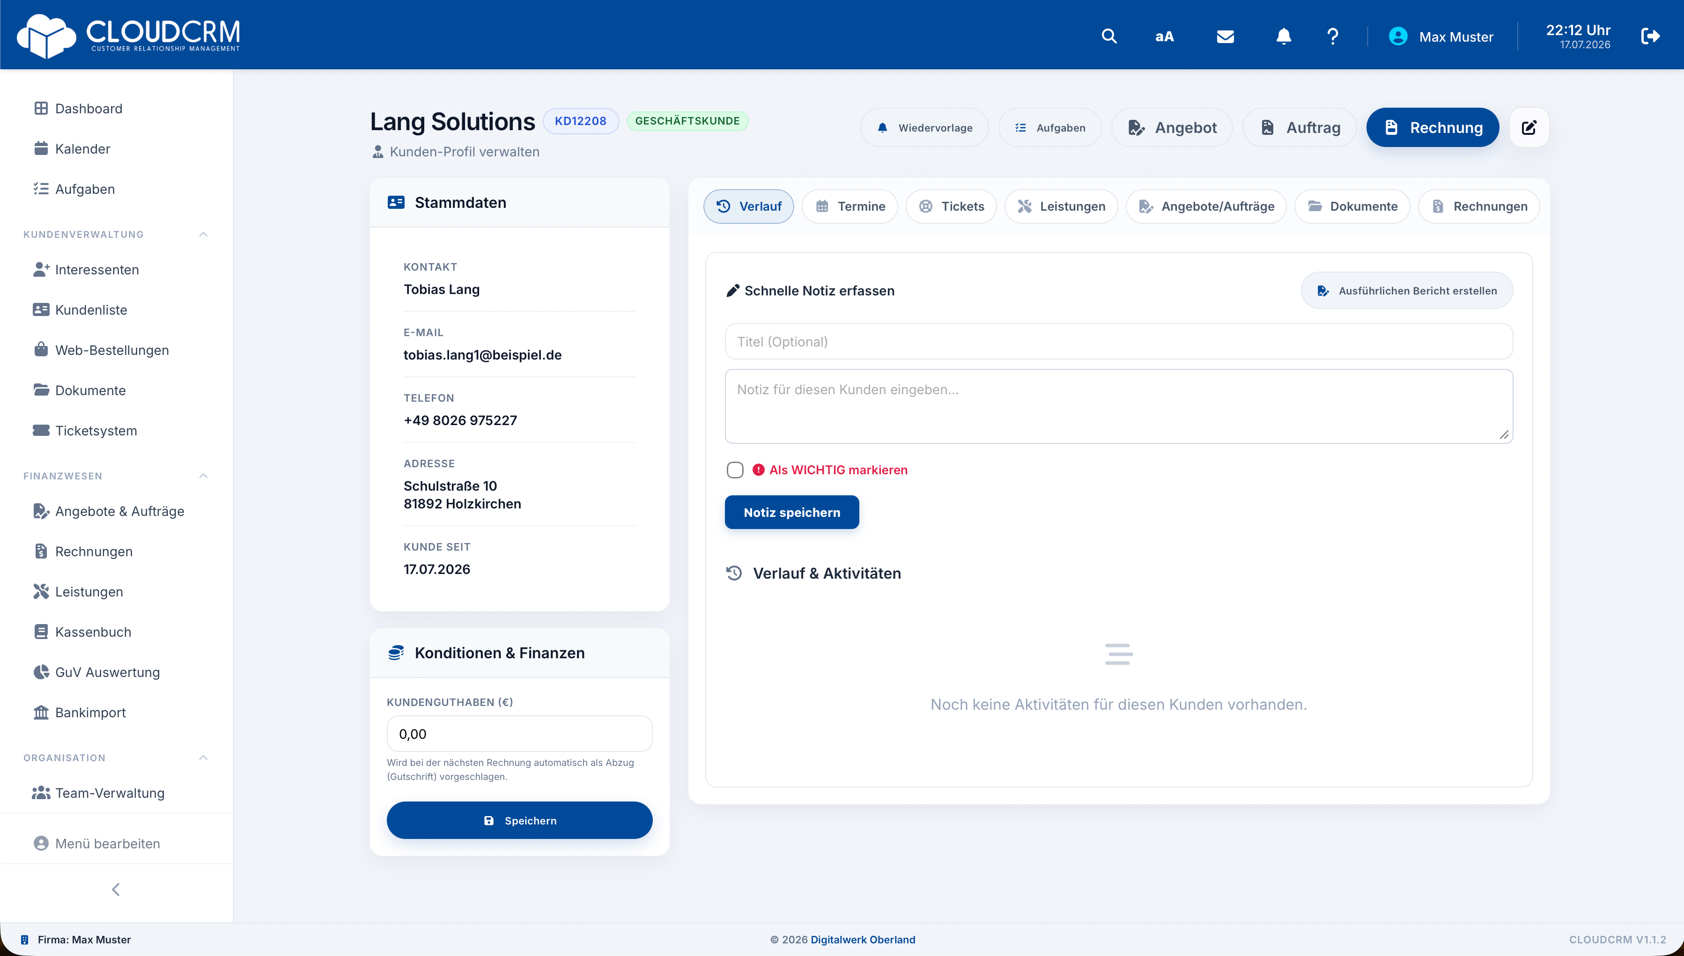The image size is (1684, 956).
Task: Click the Wiedervorlage button
Action: [925, 127]
